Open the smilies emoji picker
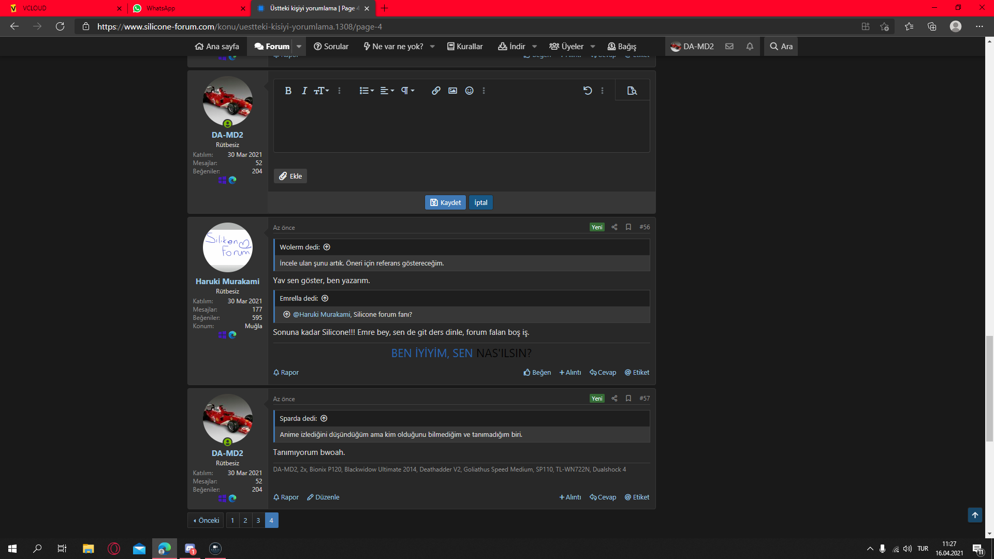The image size is (994, 559). 469,91
